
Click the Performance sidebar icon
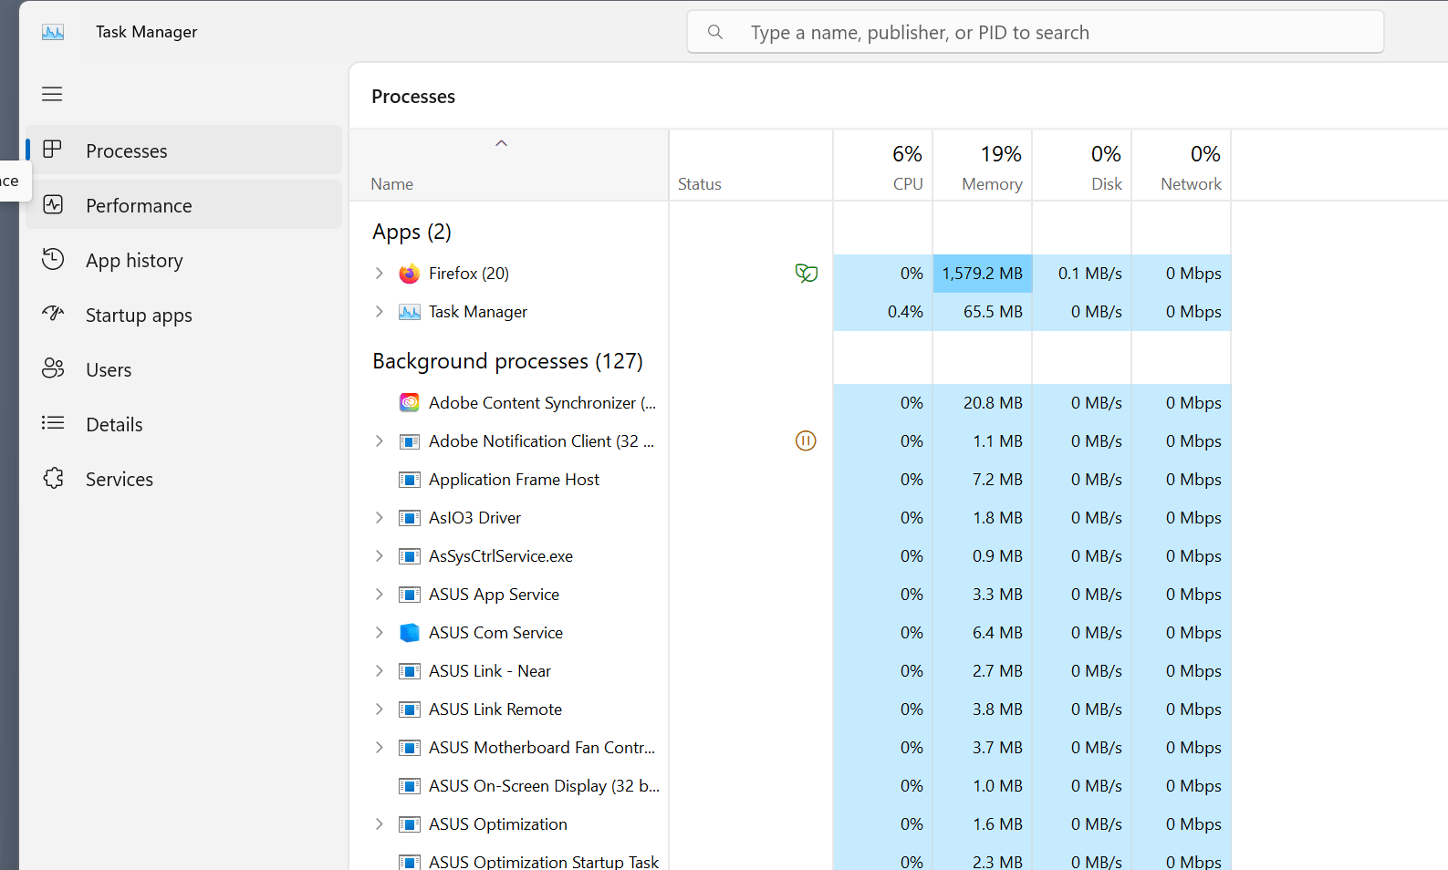coord(53,204)
